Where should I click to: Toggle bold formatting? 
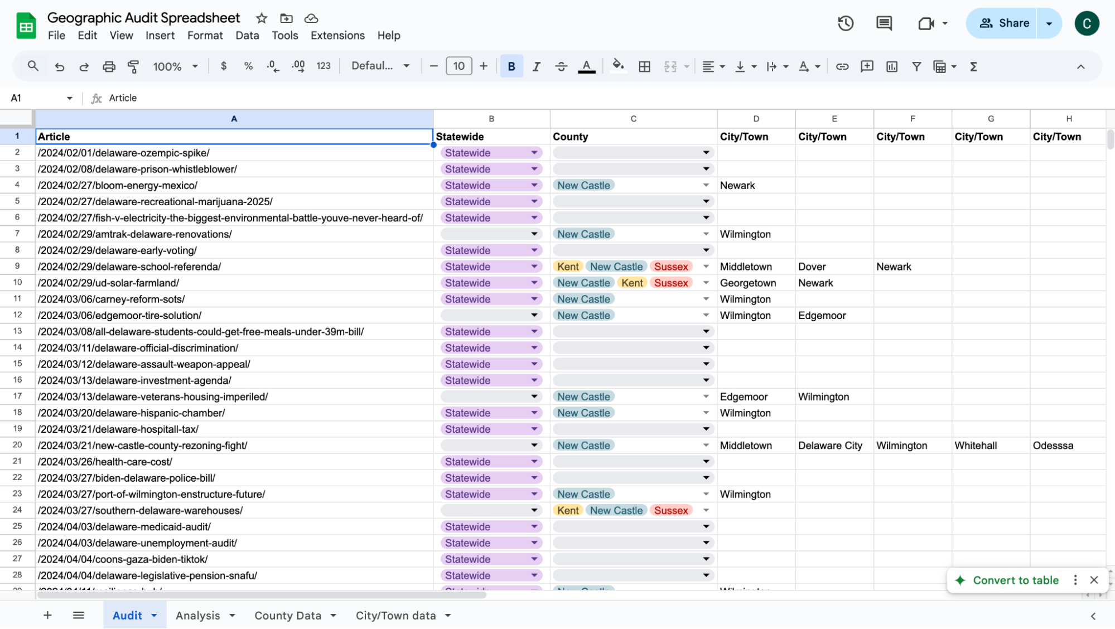[x=511, y=66]
